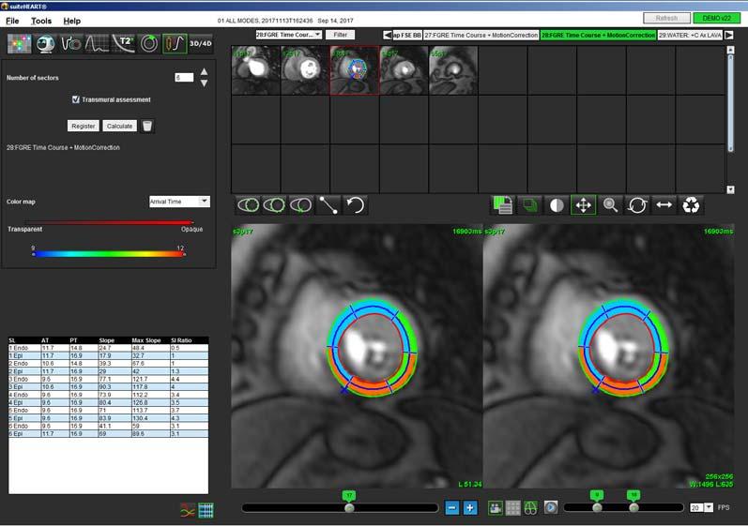Choose the line insertion point tool
Screen dimensions: 748x526
(x=328, y=205)
